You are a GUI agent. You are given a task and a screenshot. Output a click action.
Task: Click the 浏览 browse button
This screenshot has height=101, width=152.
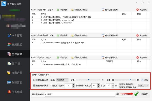tap(118, 94)
